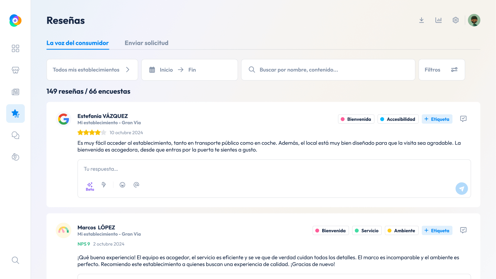The image size is (496, 279).
Task: Insert emoji with the smiley icon
Action: 122,185
